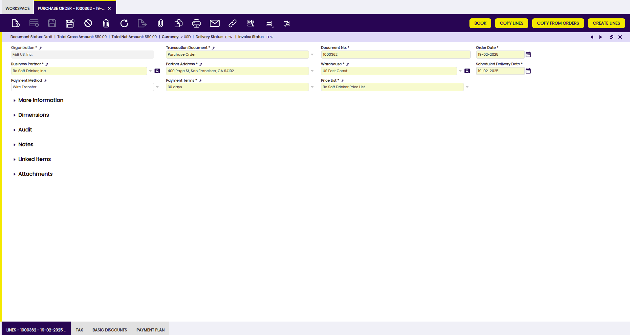Open the Price List dropdown
The height and width of the screenshot is (335, 630).
click(467, 87)
